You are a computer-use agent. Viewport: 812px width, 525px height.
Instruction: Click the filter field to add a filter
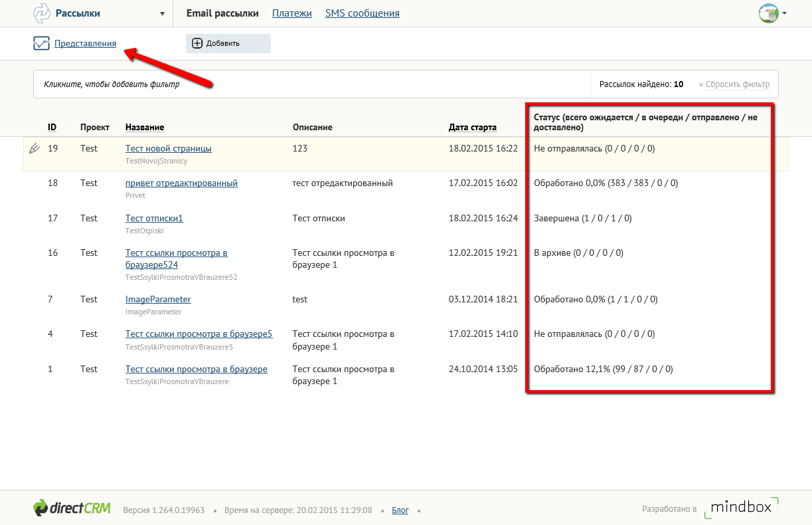tap(312, 84)
